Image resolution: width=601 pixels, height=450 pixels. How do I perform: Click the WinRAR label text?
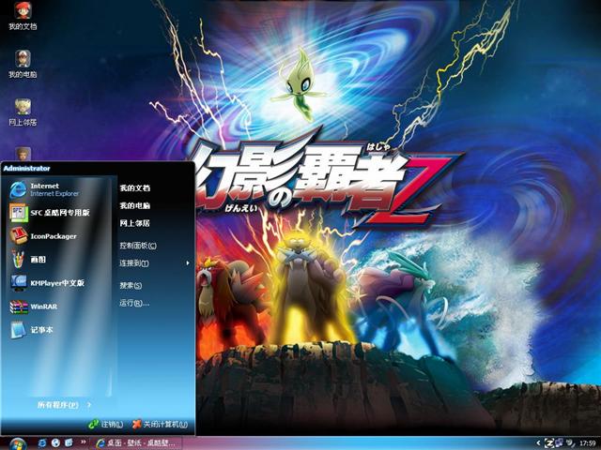coord(44,307)
